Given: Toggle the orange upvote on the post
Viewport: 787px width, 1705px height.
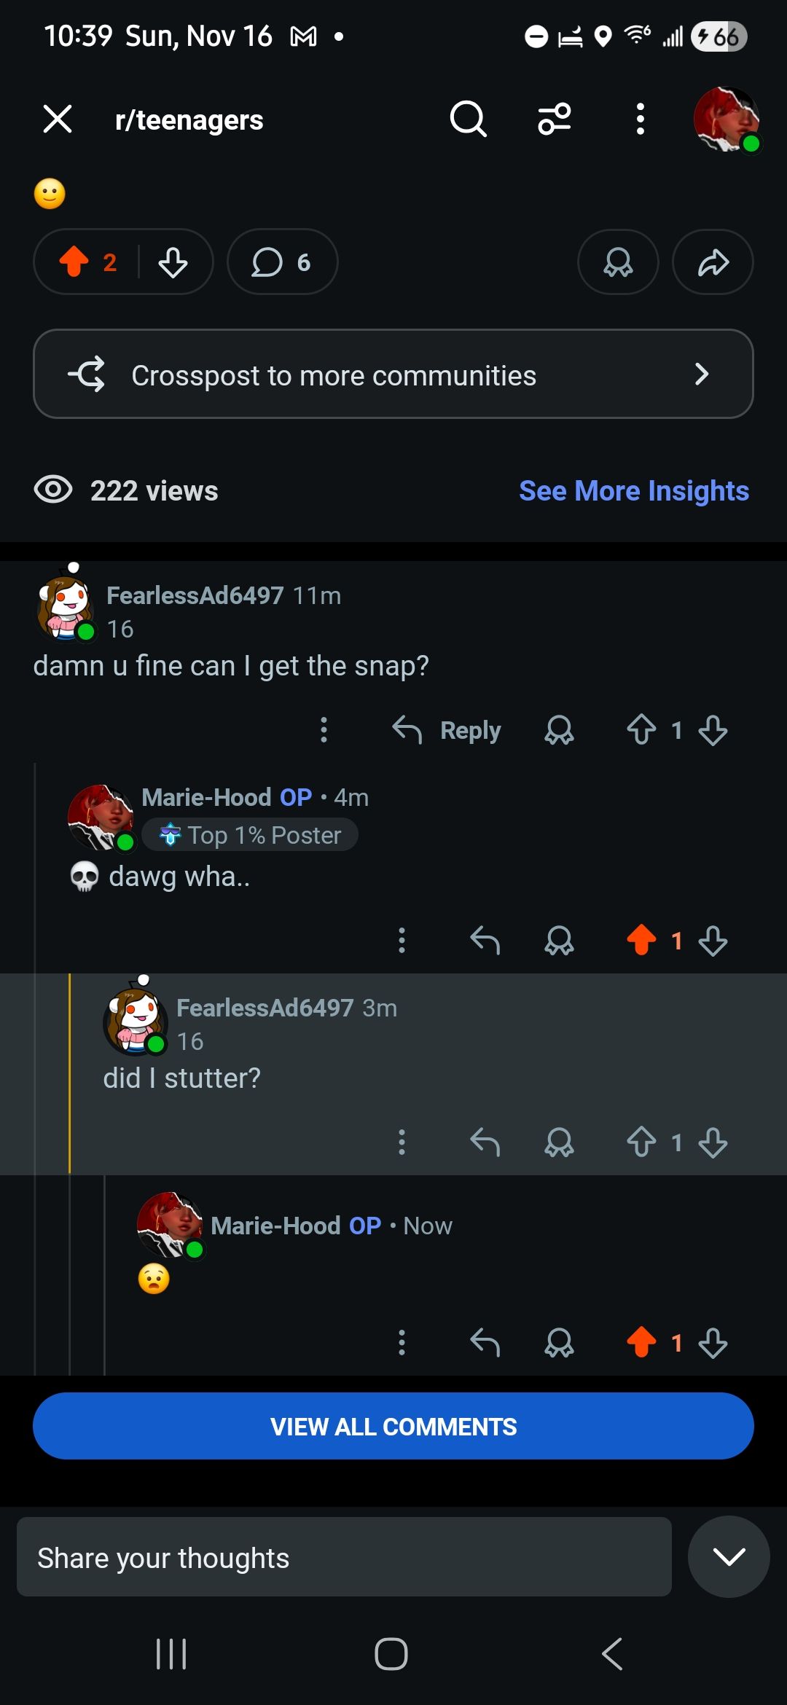Looking at the screenshot, I should pos(74,262).
